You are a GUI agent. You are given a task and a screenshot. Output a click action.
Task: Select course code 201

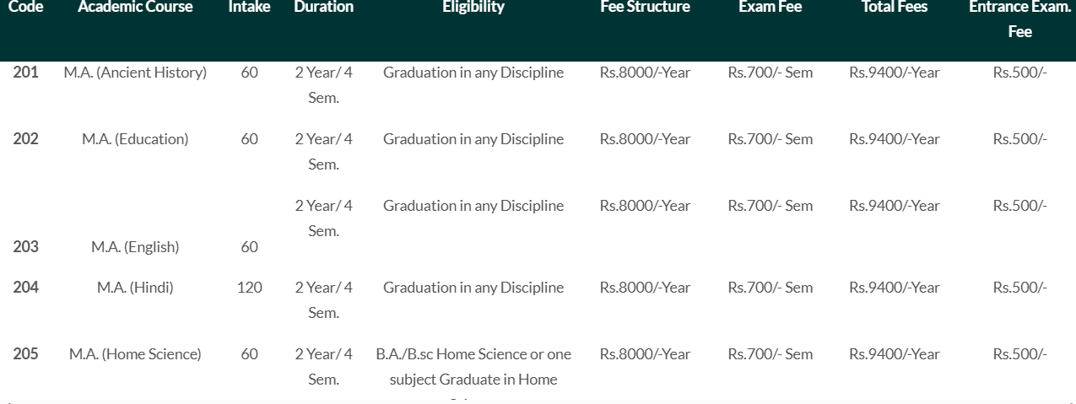(x=25, y=73)
